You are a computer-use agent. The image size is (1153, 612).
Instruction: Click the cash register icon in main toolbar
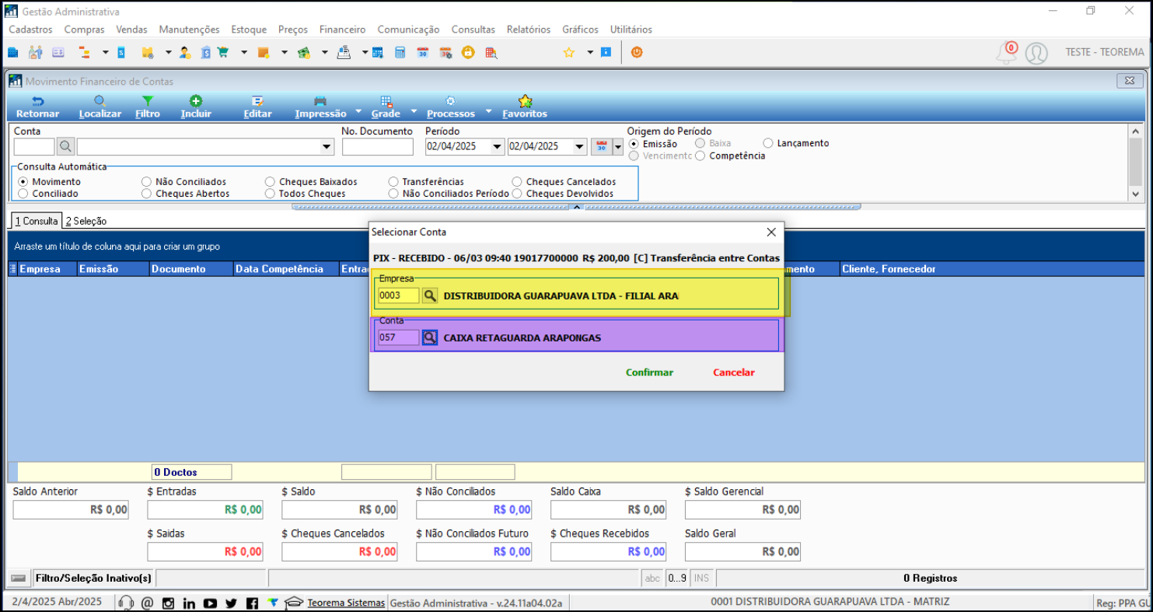[x=344, y=52]
